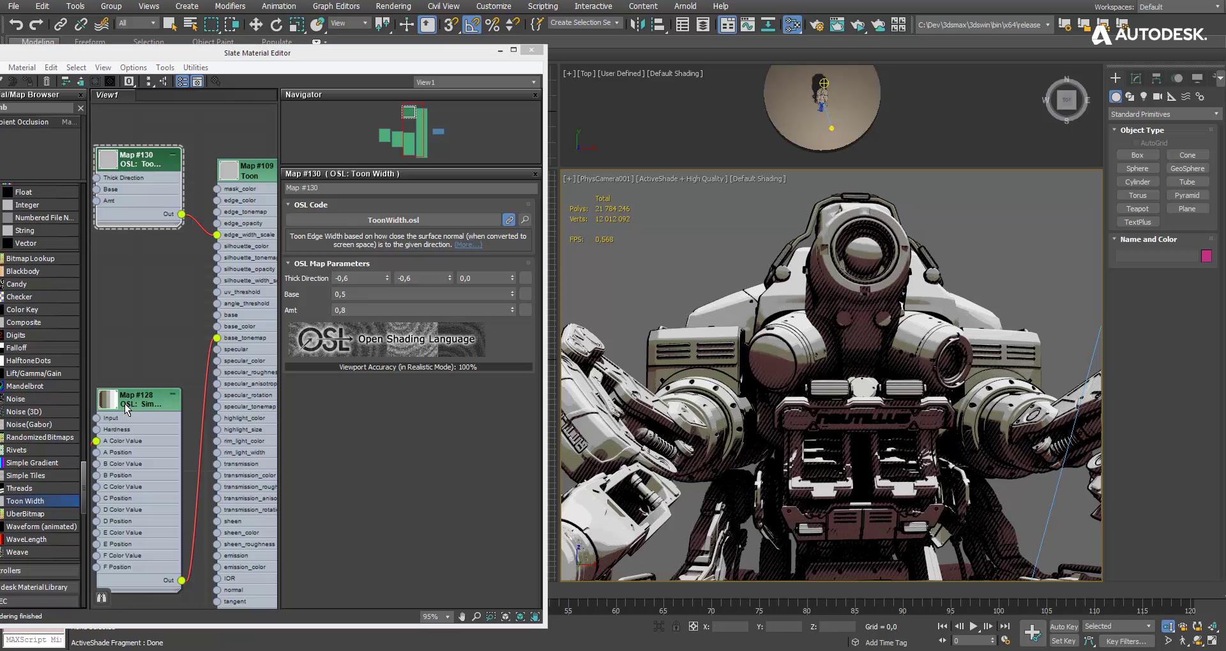1226x651 pixels.
Task: Click the Undo arrow icon
Action: tap(16, 25)
